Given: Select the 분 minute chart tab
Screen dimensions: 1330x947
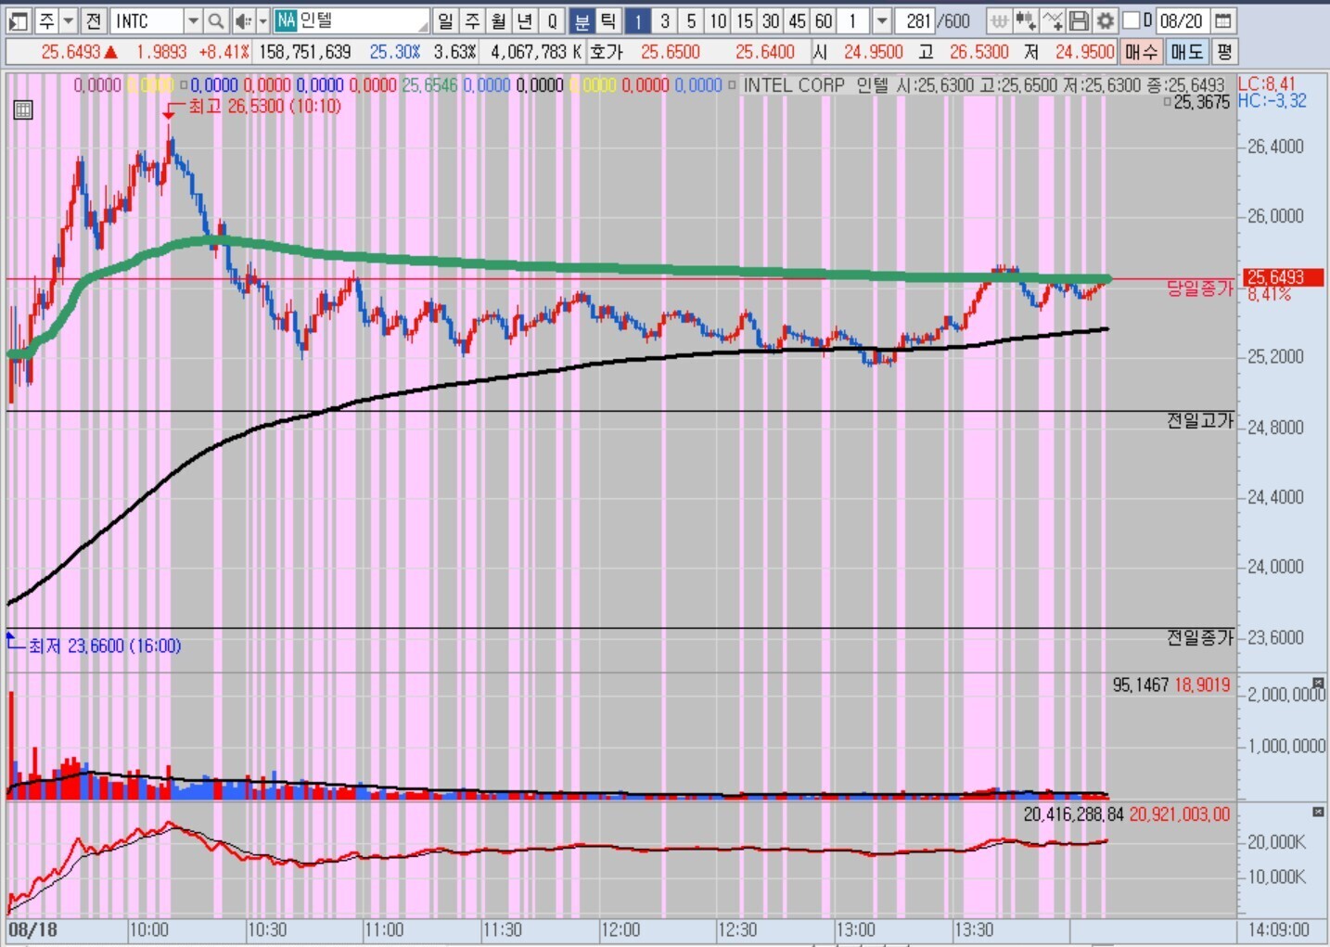Looking at the screenshot, I should (582, 20).
